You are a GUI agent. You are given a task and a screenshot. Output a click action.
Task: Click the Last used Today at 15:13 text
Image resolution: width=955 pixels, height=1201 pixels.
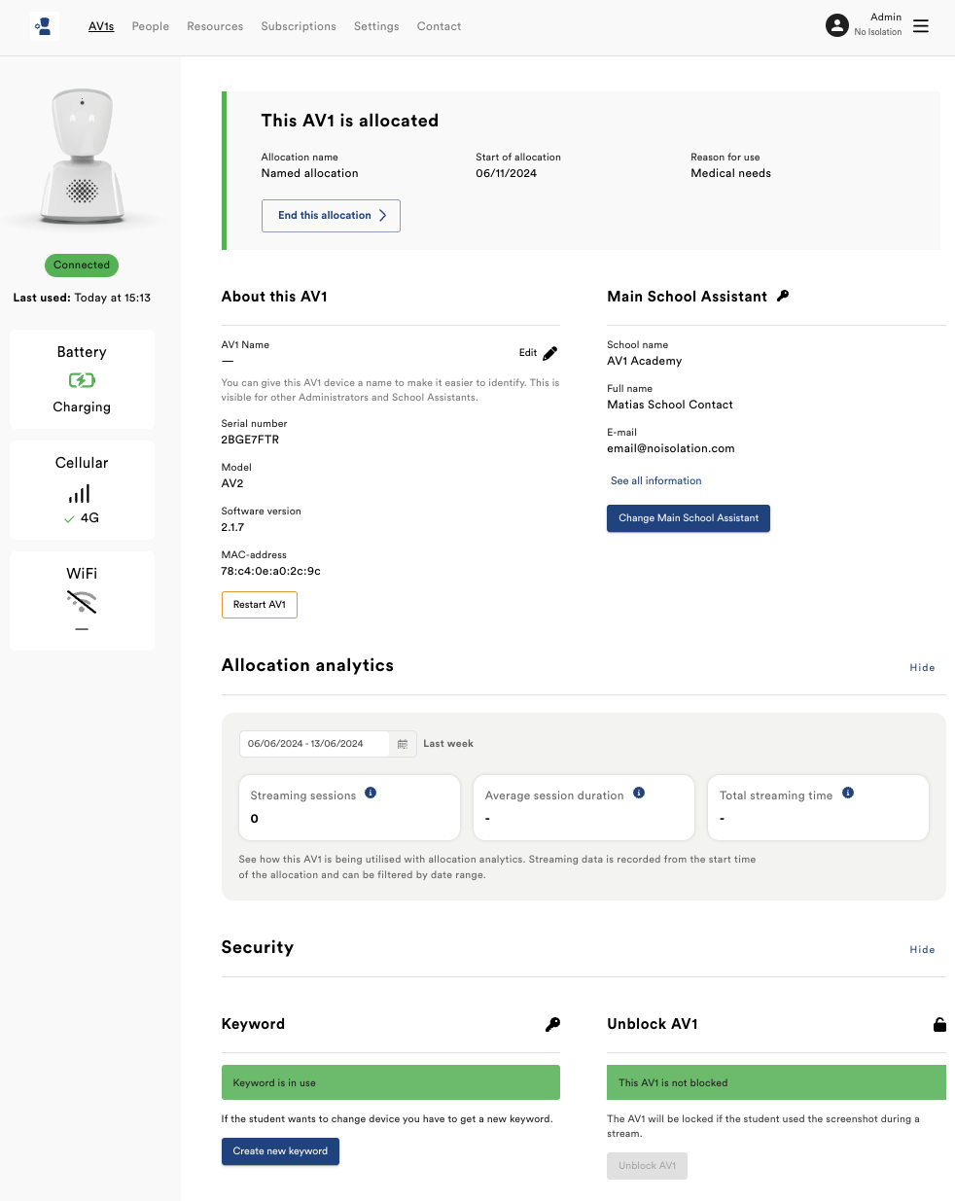[82, 298]
